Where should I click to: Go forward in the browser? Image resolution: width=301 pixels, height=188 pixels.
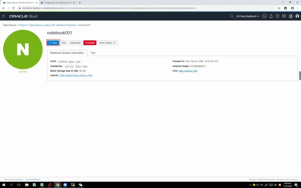(8, 8)
